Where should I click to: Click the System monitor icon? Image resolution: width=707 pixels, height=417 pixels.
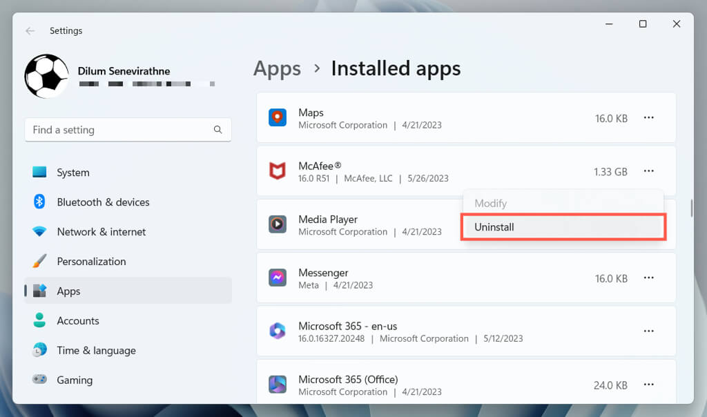tap(39, 172)
